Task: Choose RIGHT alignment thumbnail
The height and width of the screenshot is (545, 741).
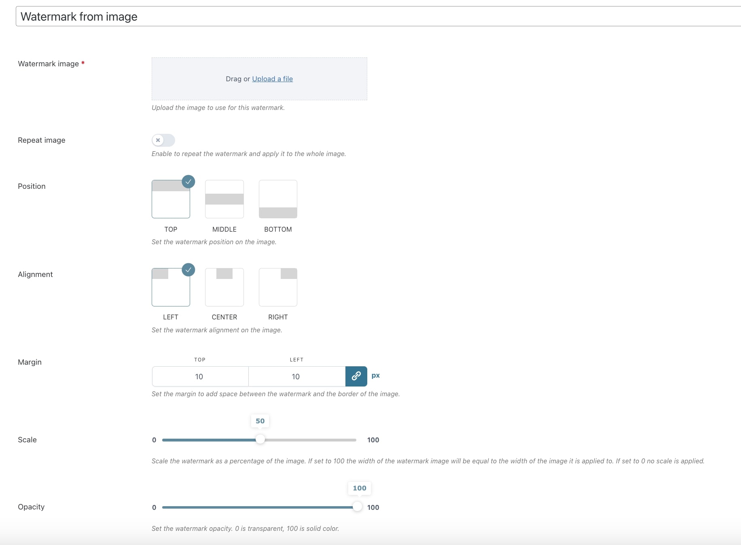Action: point(278,287)
